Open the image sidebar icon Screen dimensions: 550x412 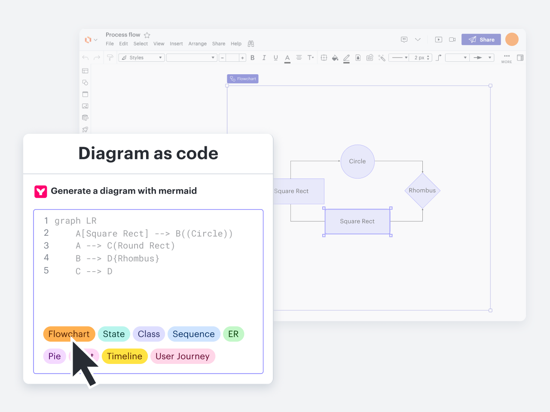[x=85, y=106]
